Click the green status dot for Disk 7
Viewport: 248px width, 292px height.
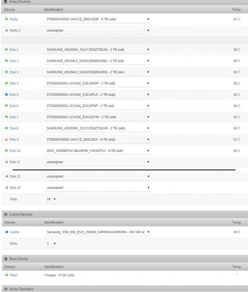coord(6,117)
